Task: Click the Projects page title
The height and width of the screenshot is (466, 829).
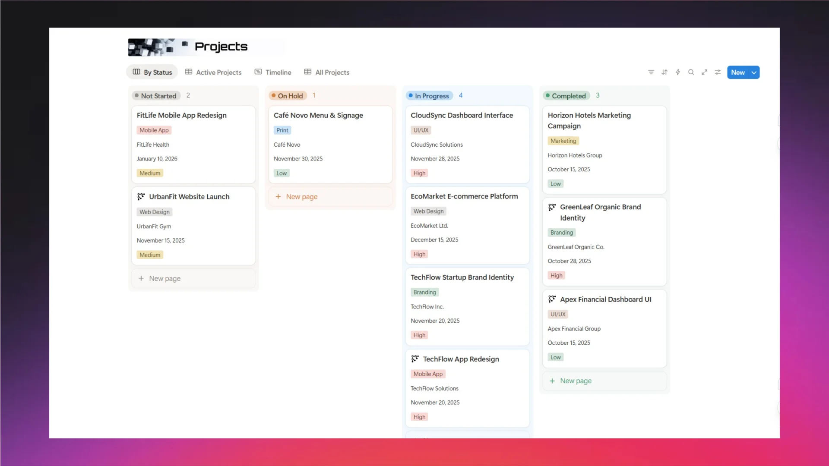Action: tap(221, 47)
